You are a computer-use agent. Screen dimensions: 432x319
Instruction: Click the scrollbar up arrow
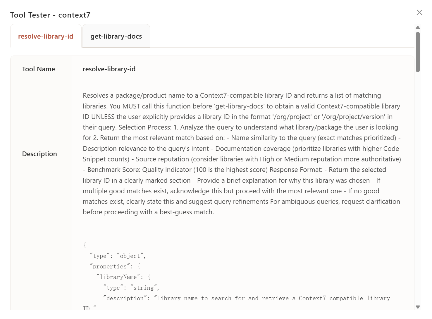[418, 27]
